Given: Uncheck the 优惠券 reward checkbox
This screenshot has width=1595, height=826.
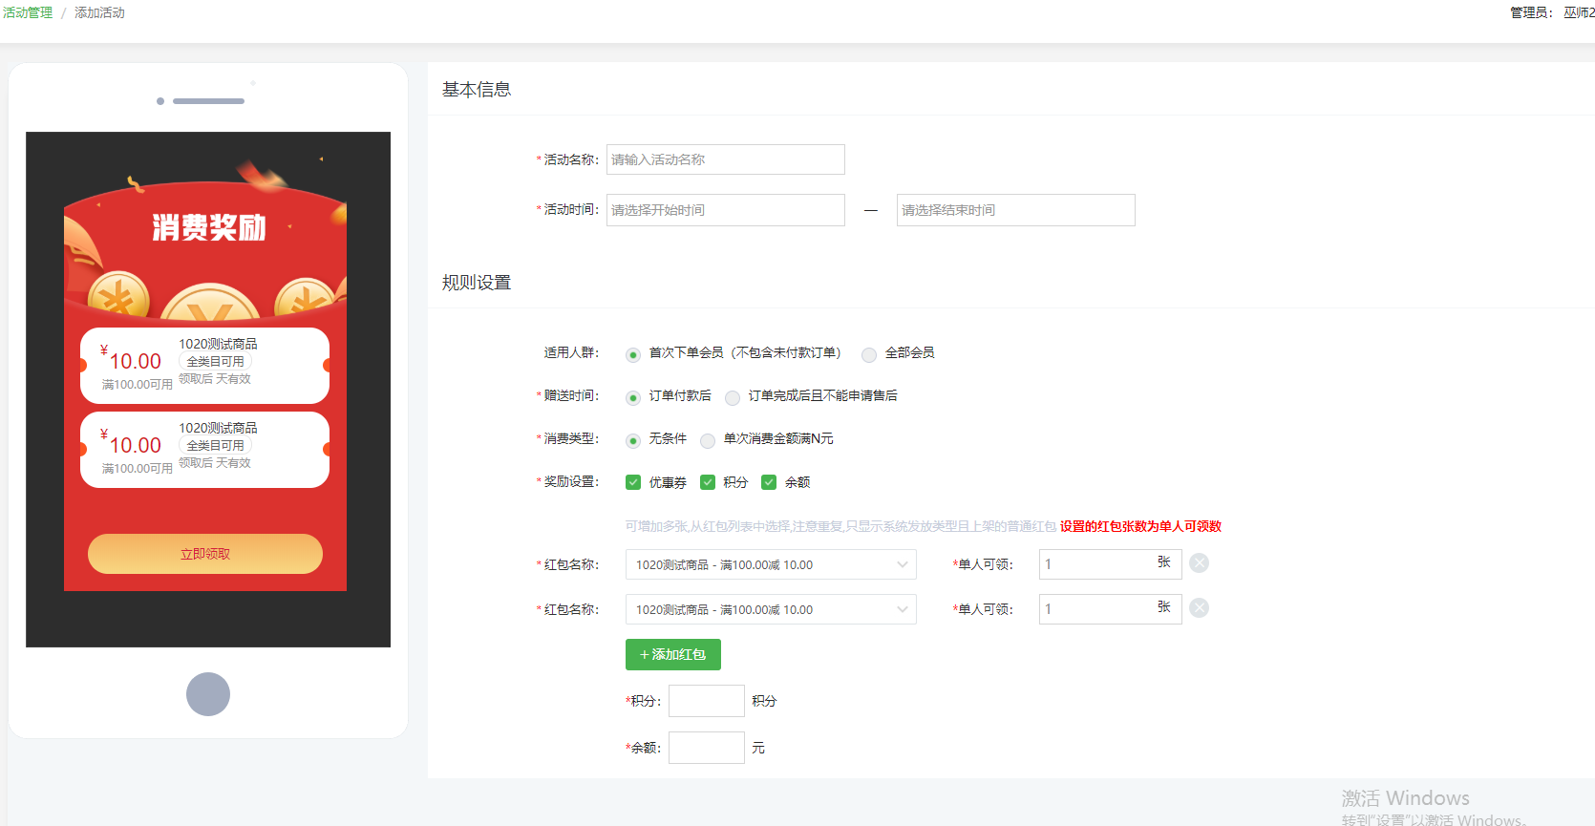Looking at the screenshot, I should pos(633,482).
